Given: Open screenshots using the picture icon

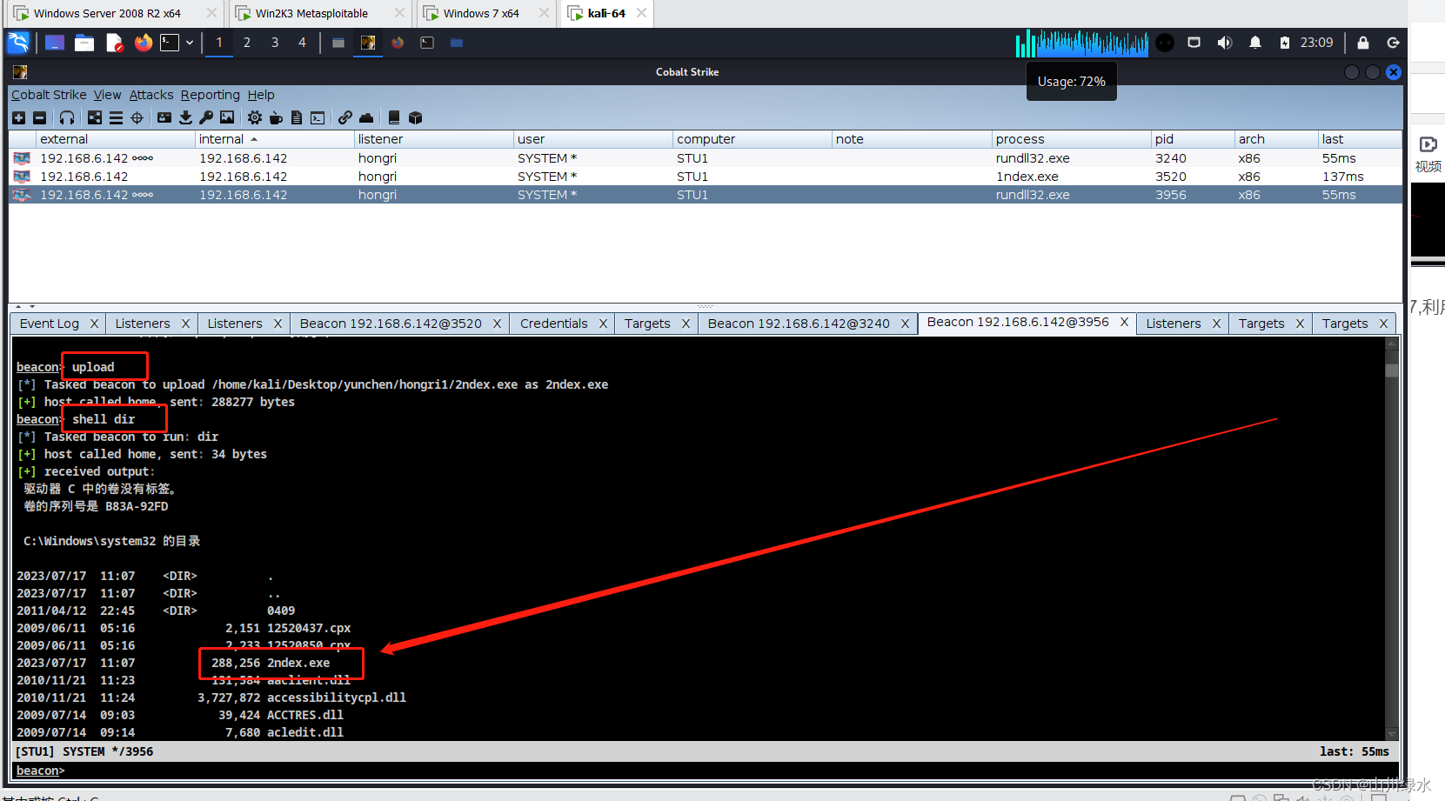Looking at the screenshot, I should tap(227, 117).
